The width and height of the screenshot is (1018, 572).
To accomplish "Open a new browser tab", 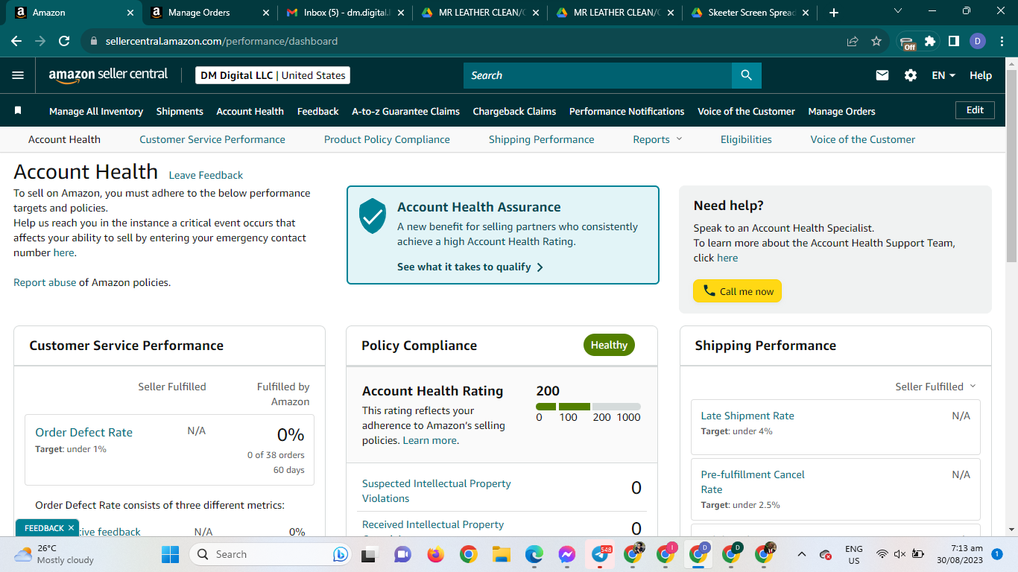I will [834, 13].
